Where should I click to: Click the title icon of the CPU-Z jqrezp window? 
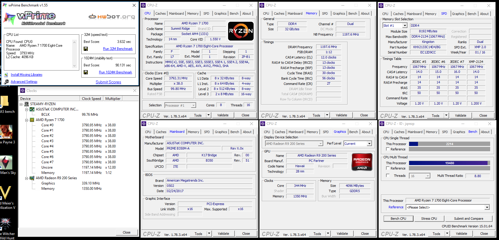[x=382, y=124]
